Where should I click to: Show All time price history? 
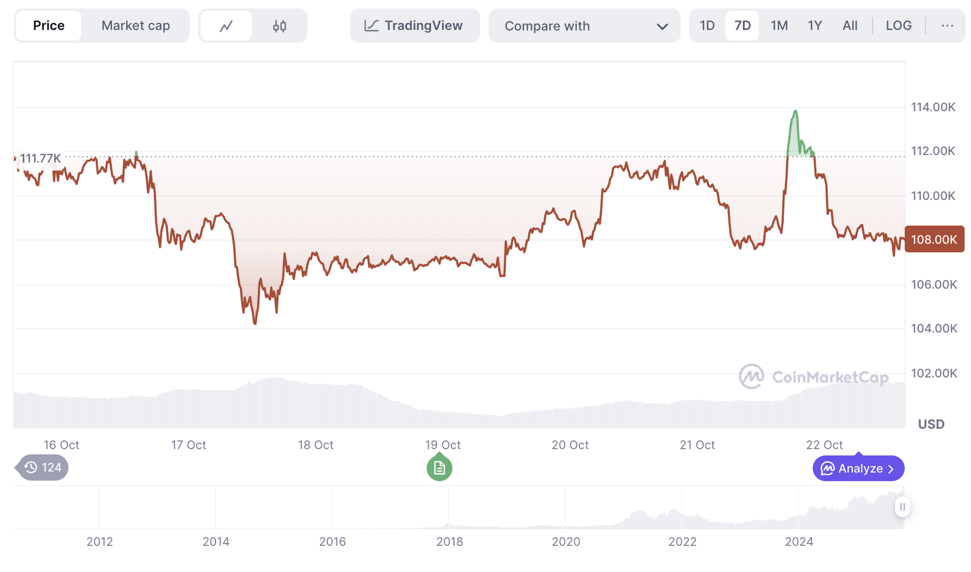coord(850,26)
